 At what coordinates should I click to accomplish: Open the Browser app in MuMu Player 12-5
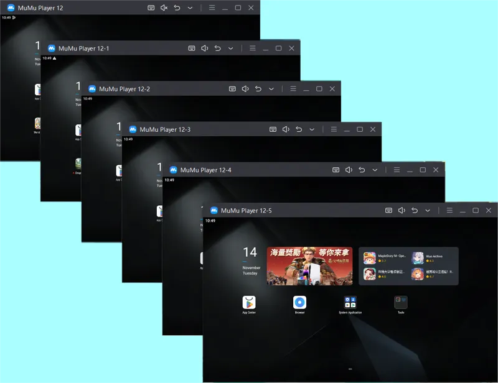coord(299,302)
